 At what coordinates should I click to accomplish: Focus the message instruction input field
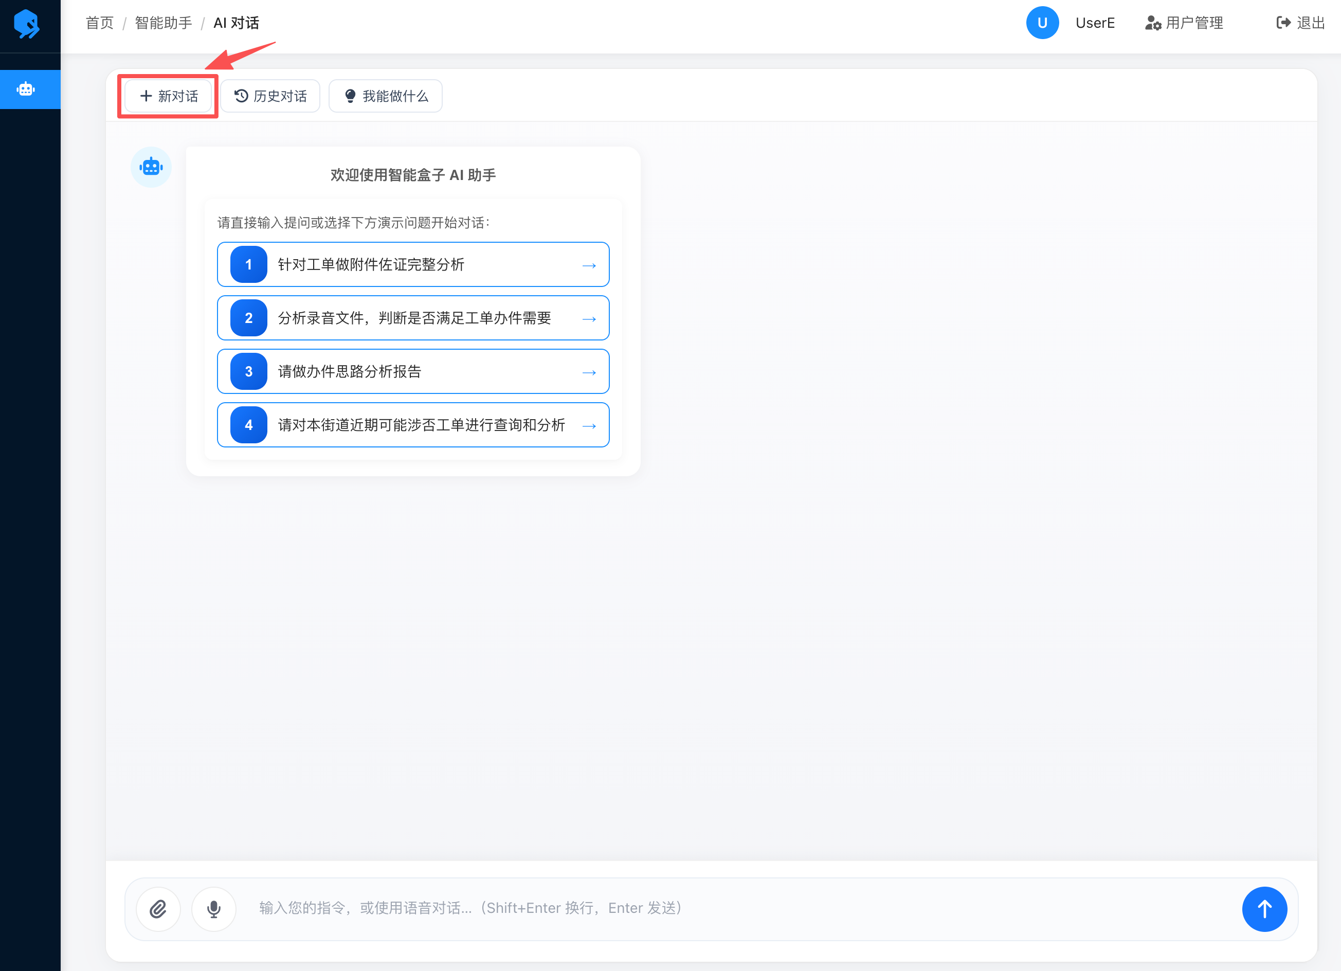[x=739, y=908]
